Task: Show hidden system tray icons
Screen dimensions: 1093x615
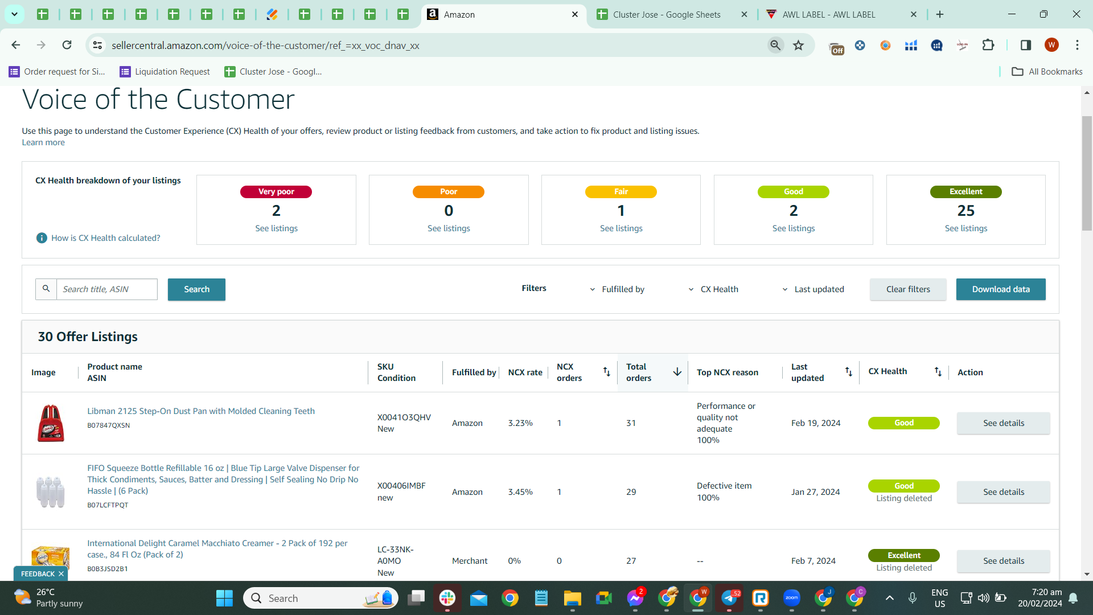Action: [889, 598]
